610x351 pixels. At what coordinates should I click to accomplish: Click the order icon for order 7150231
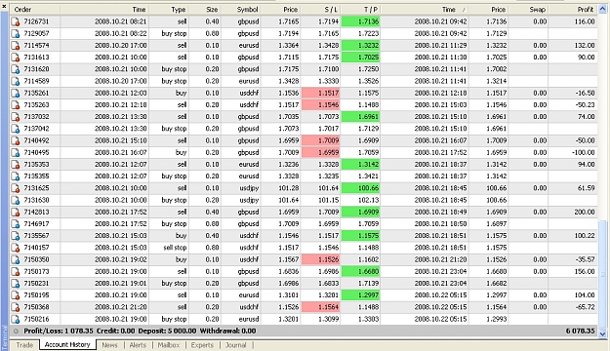click(x=16, y=284)
